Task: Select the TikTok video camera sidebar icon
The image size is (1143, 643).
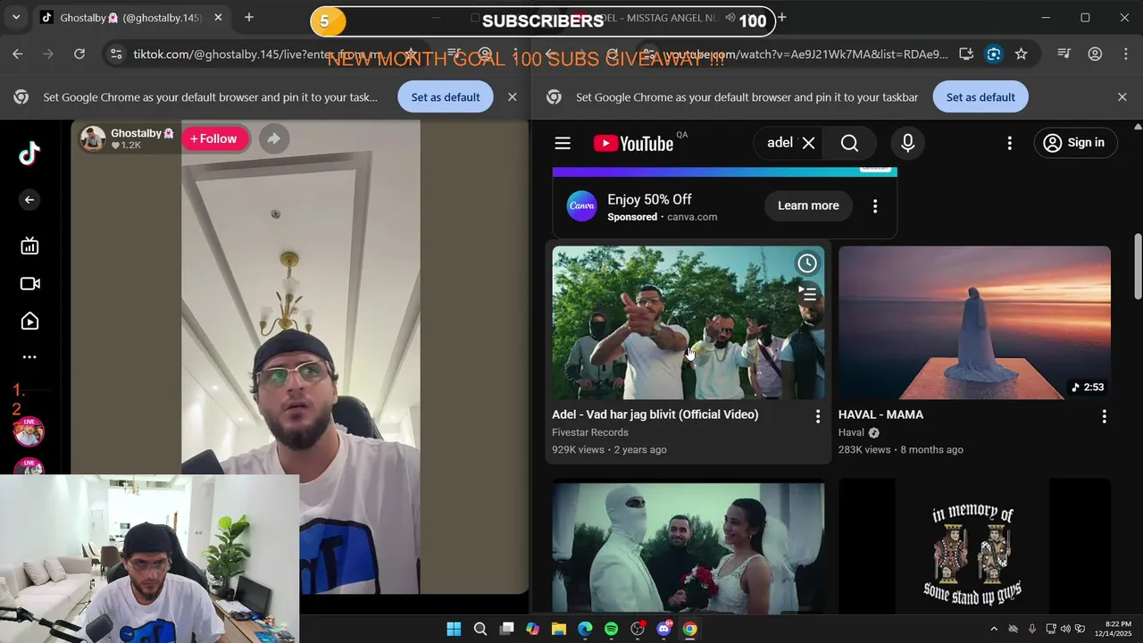Action: pyautogui.click(x=29, y=284)
